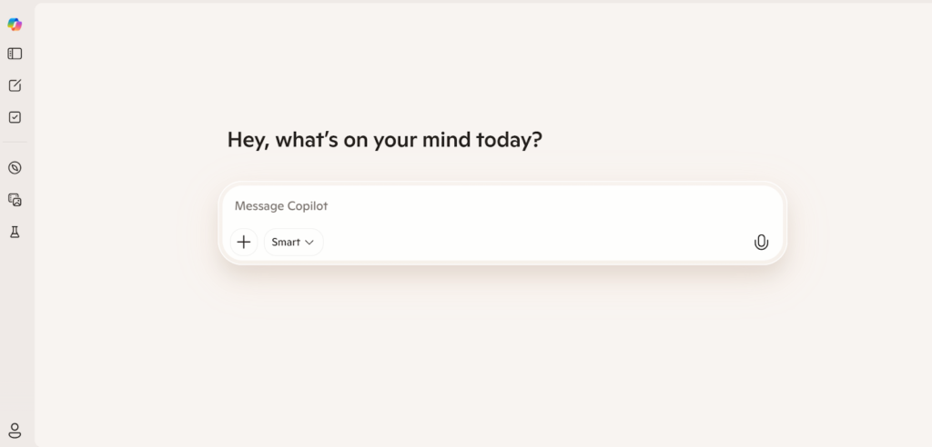
Task: Open the image library icon
Action: click(15, 200)
